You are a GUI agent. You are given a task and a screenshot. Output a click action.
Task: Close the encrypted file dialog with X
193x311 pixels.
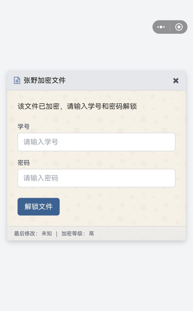[176, 81]
